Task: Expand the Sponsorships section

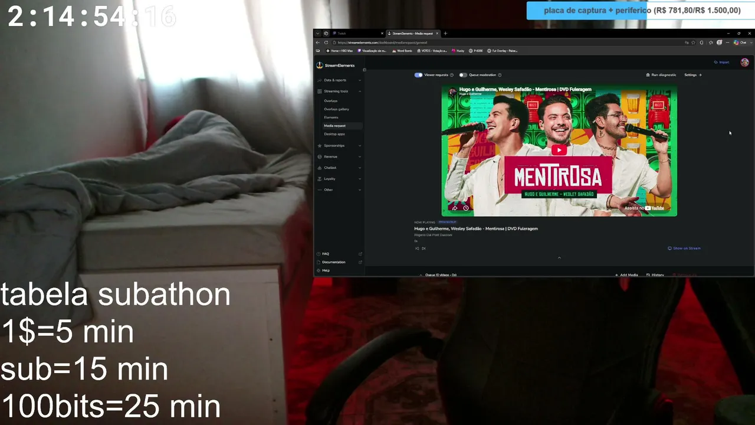Action: click(339, 146)
